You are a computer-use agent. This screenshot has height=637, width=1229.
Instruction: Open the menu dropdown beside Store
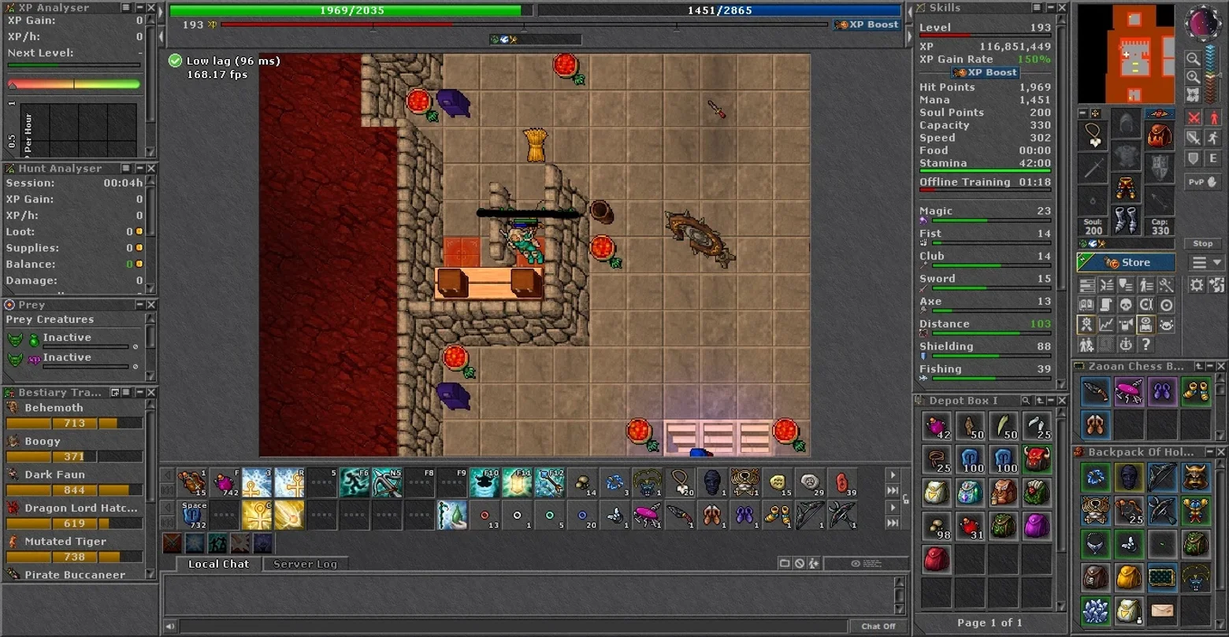click(1207, 263)
